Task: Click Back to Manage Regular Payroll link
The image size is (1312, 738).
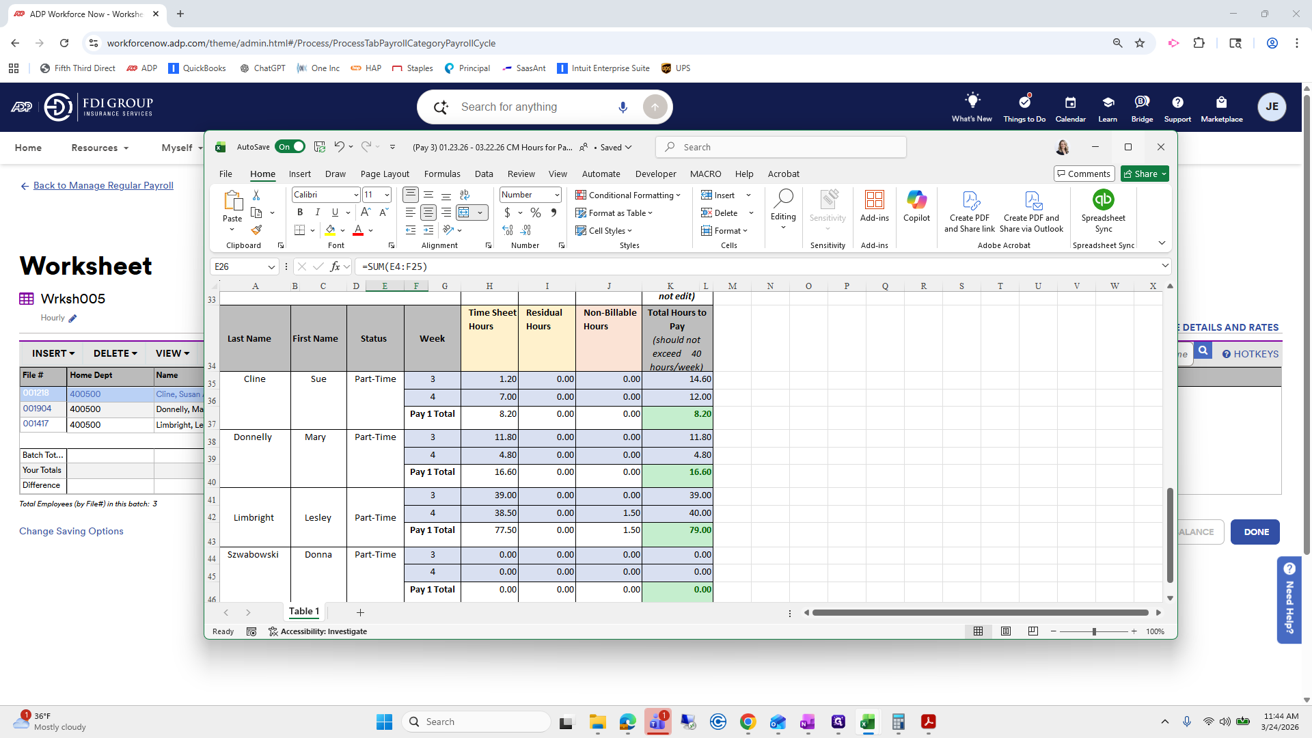Action: click(103, 185)
